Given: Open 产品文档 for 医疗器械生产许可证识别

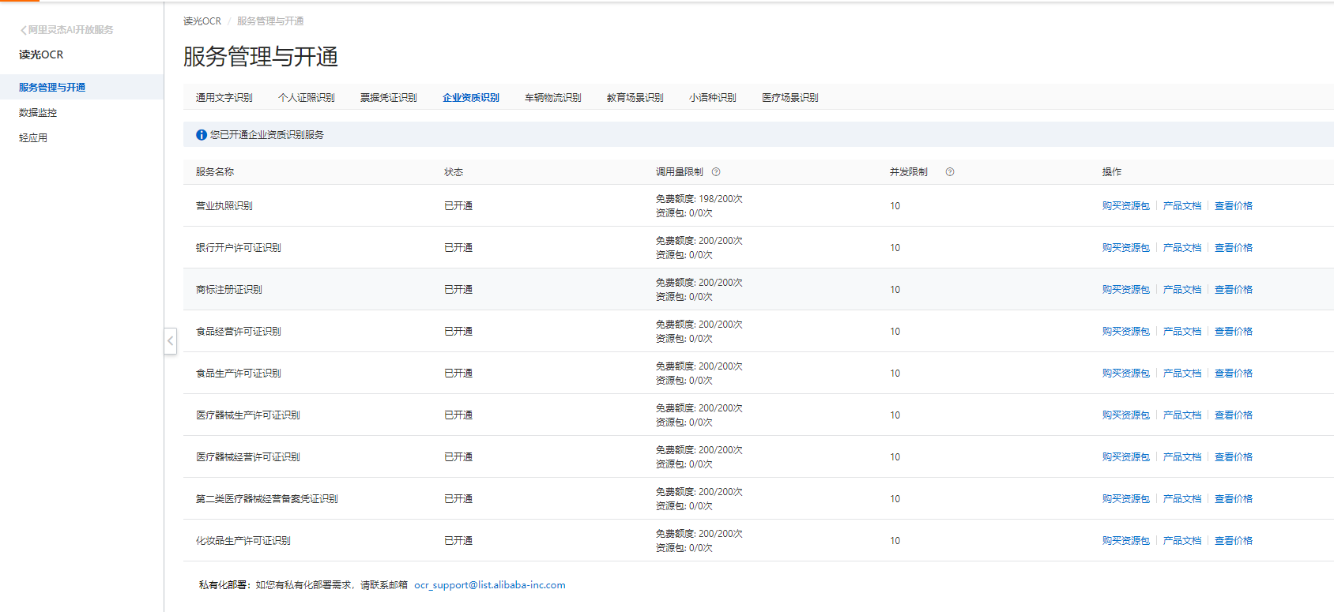Looking at the screenshot, I should point(1182,415).
